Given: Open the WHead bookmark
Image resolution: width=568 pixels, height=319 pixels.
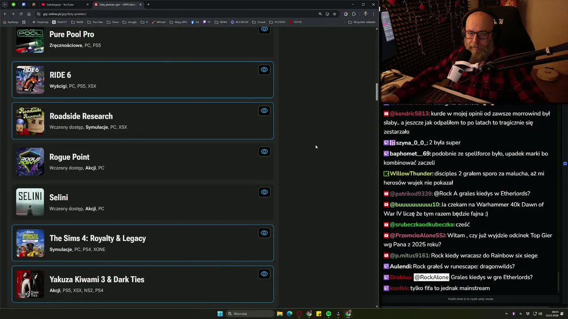Looking at the screenshot, I should click(159, 22).
